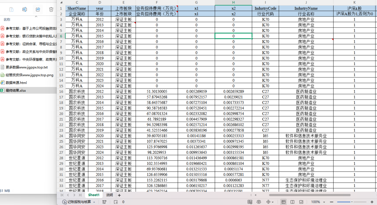
Task: Select cell containing 0.005269059
Action: (x=197, y=91)
